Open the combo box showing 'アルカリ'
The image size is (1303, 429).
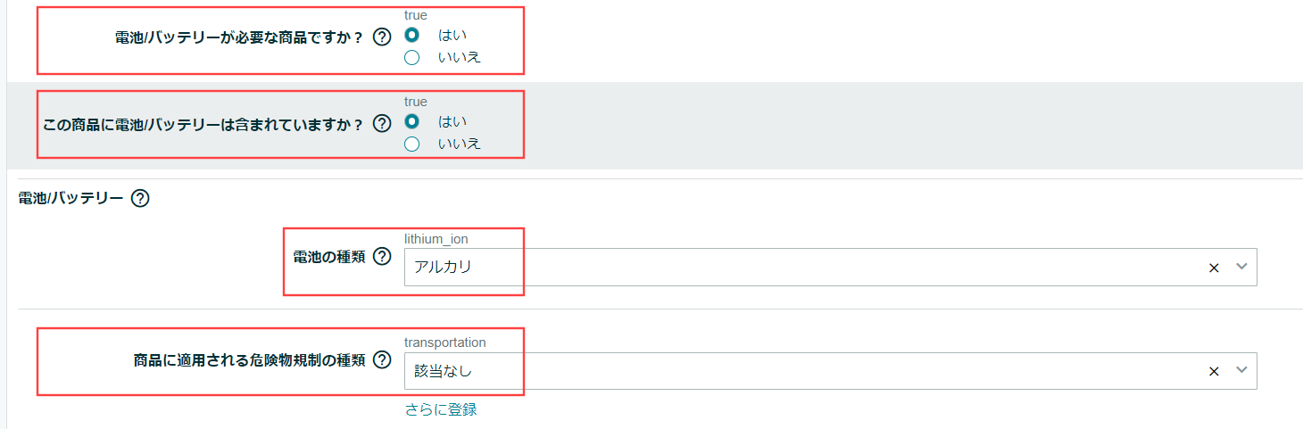click(x=830, y=267)
